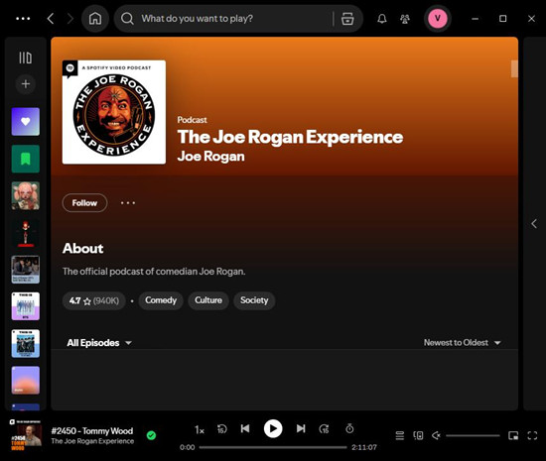Create a playlist with plus button
This screenshot has height=461, width=546.
[26, 84]
